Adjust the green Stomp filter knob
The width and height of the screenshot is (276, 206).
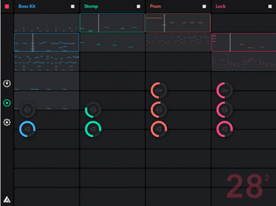[x=93, y=110]
